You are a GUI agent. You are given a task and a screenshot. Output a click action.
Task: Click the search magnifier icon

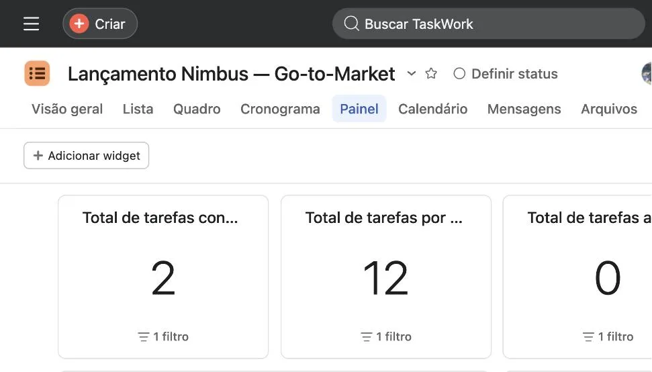point(351,24)
